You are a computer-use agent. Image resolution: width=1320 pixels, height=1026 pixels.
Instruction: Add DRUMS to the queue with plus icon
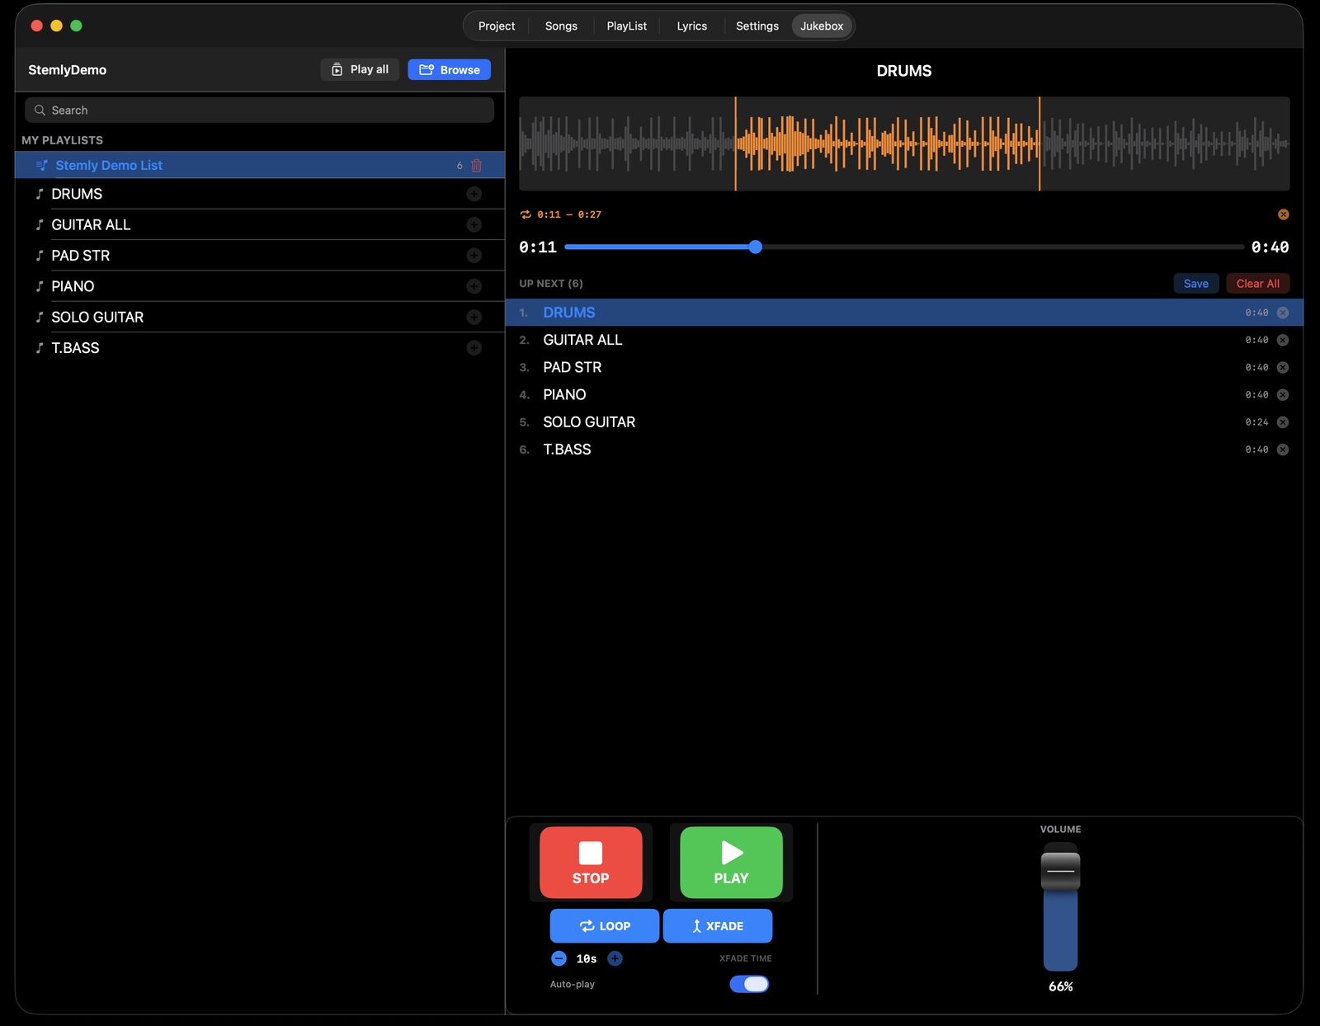474,194
